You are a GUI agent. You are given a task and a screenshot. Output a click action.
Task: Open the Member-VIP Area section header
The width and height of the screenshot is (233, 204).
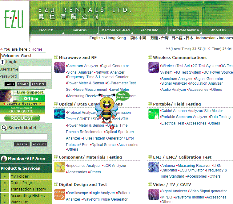point(26,159)
